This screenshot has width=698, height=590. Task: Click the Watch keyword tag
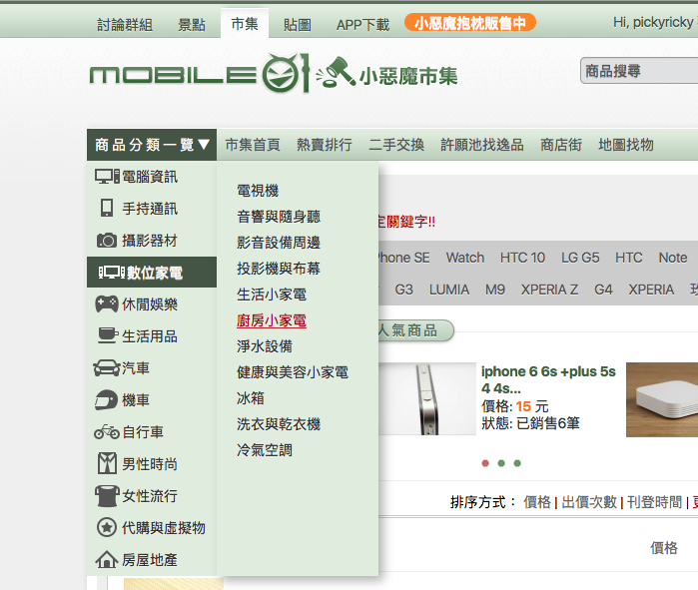pyautogui.click(x=465, y=258)
